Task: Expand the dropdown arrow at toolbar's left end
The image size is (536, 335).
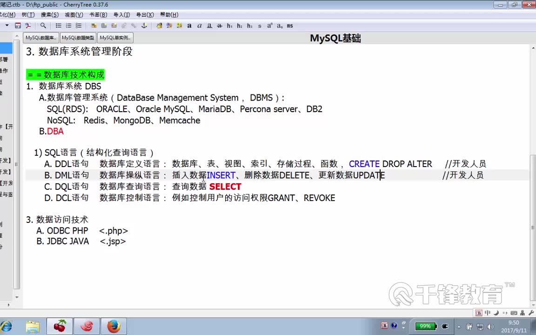Action: click(8, 26)
